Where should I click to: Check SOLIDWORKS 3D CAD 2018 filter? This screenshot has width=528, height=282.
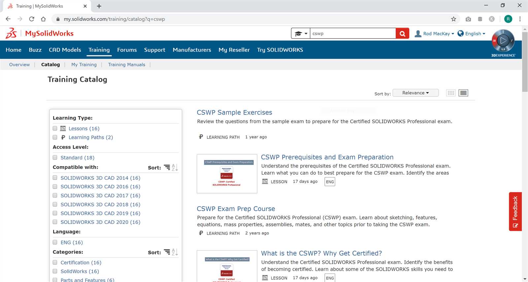(55, 204)
